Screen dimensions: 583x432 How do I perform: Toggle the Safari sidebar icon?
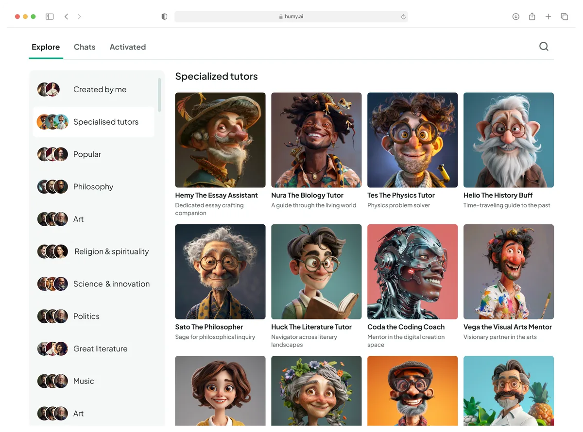pyautogui.click(x=50, y=17)
